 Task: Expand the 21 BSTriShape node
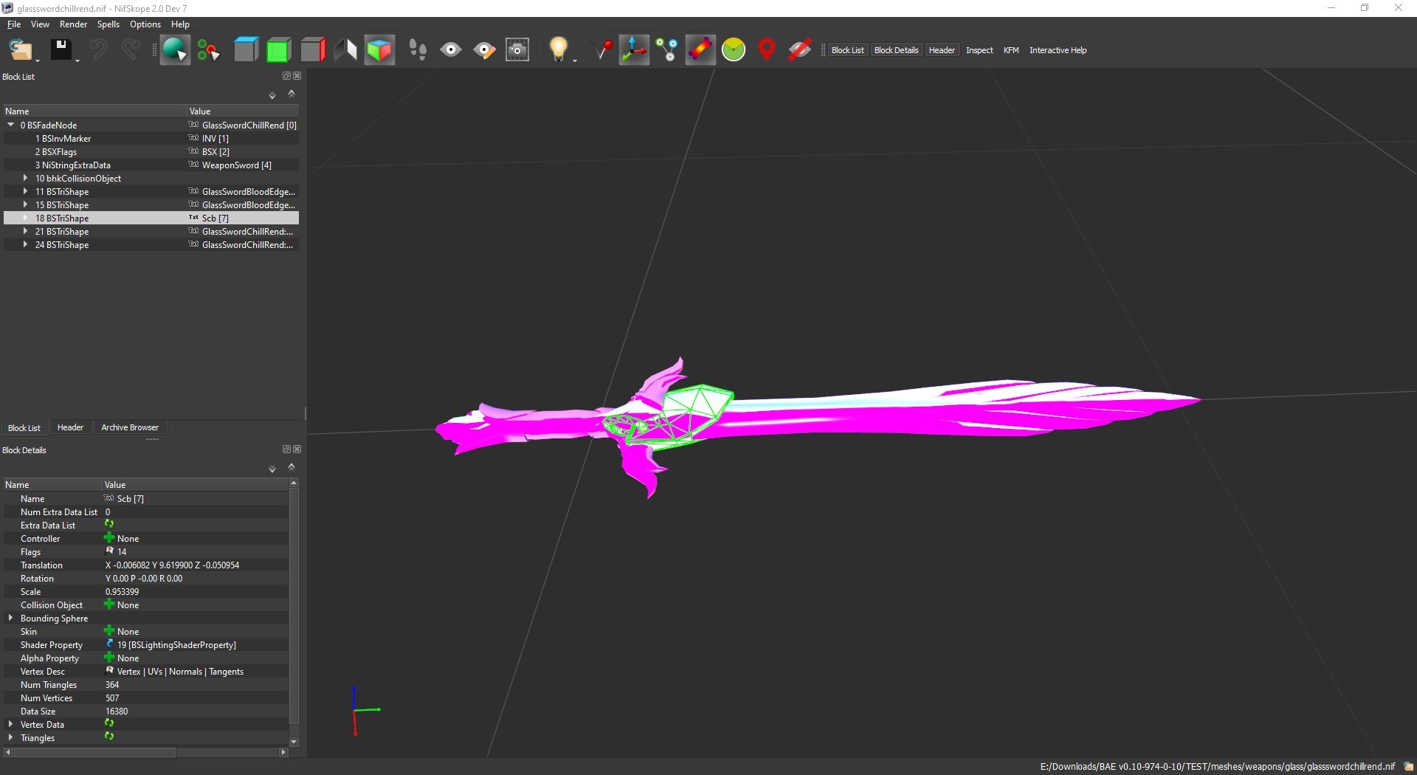[26, 231]
